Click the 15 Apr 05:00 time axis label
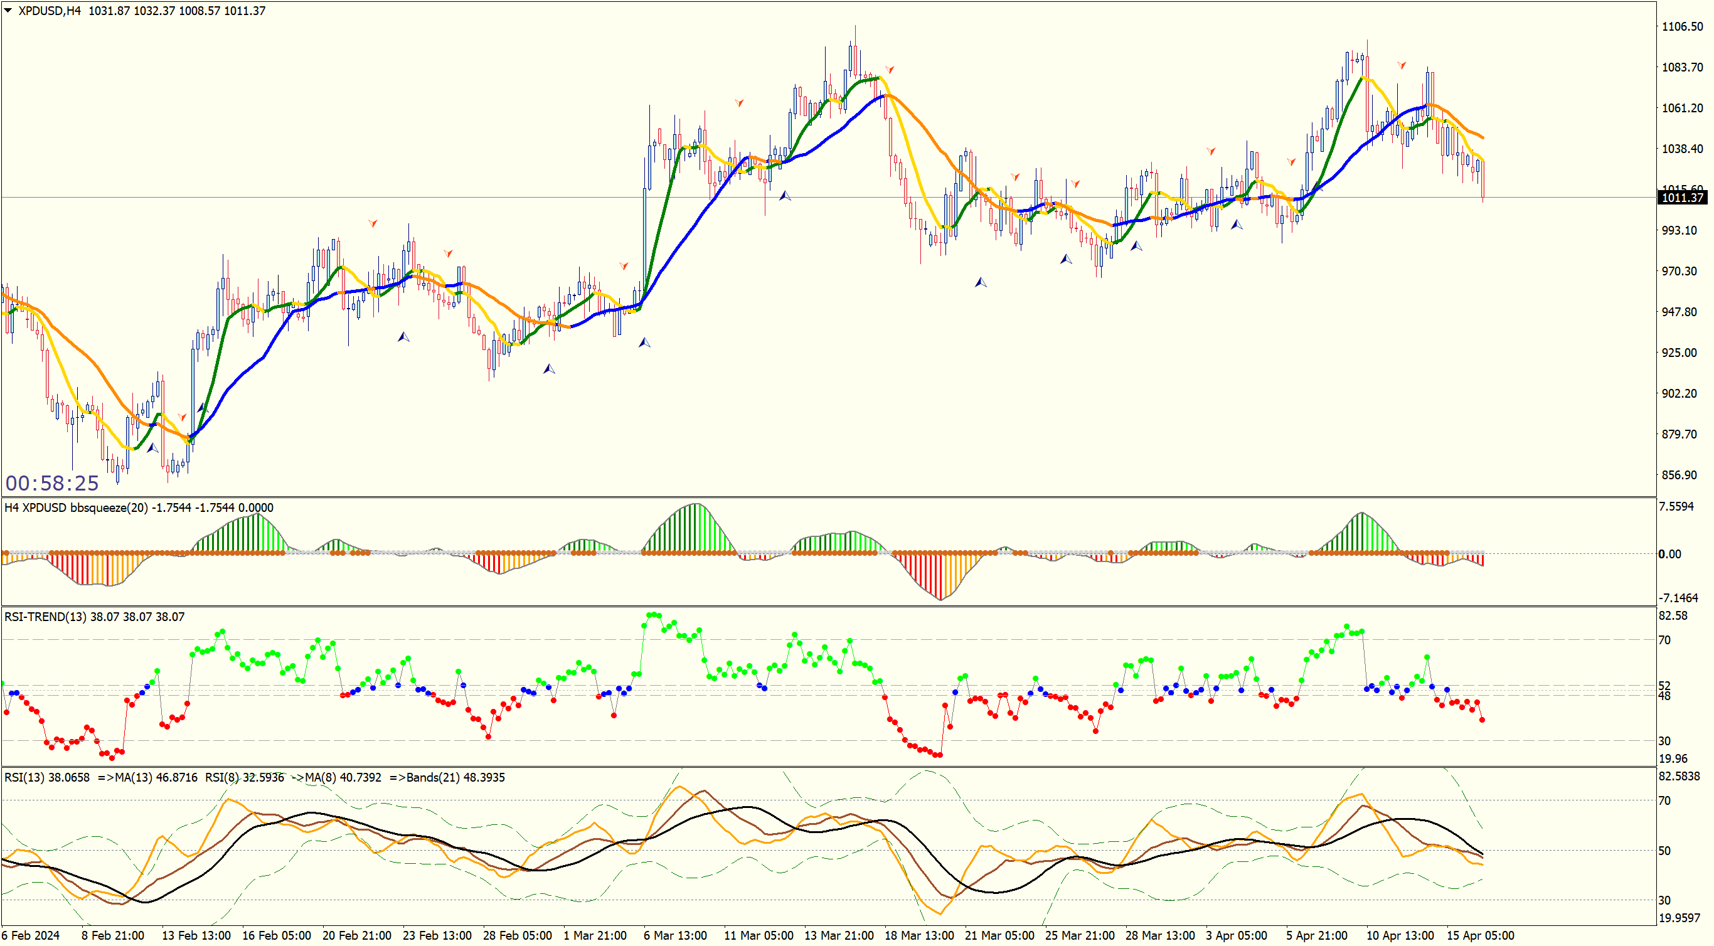Image resolution: width=1714 pixels, height=946 pixels. [1480, 935]
